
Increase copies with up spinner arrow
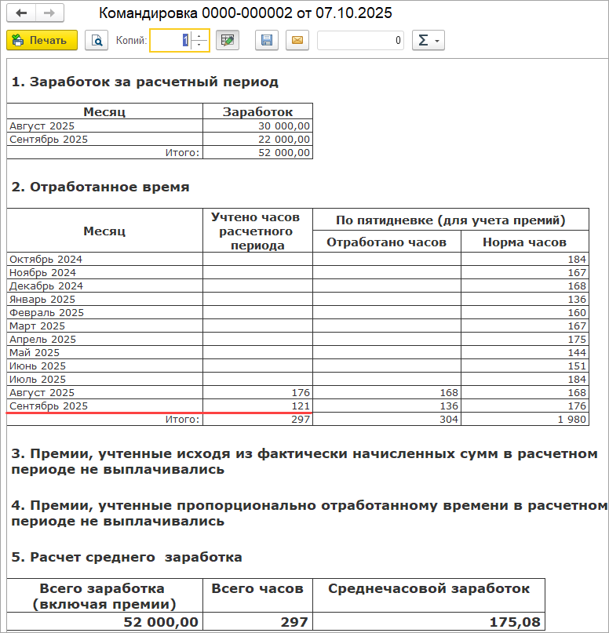click(x=199, y=35)
